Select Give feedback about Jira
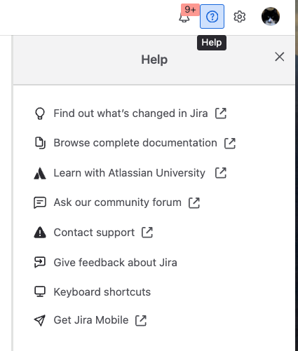Screen dimensions: 298x351 [115, 263]
